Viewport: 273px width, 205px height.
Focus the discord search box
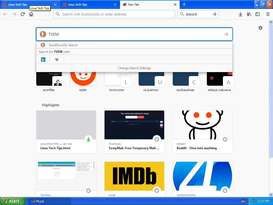click(198, 14)
